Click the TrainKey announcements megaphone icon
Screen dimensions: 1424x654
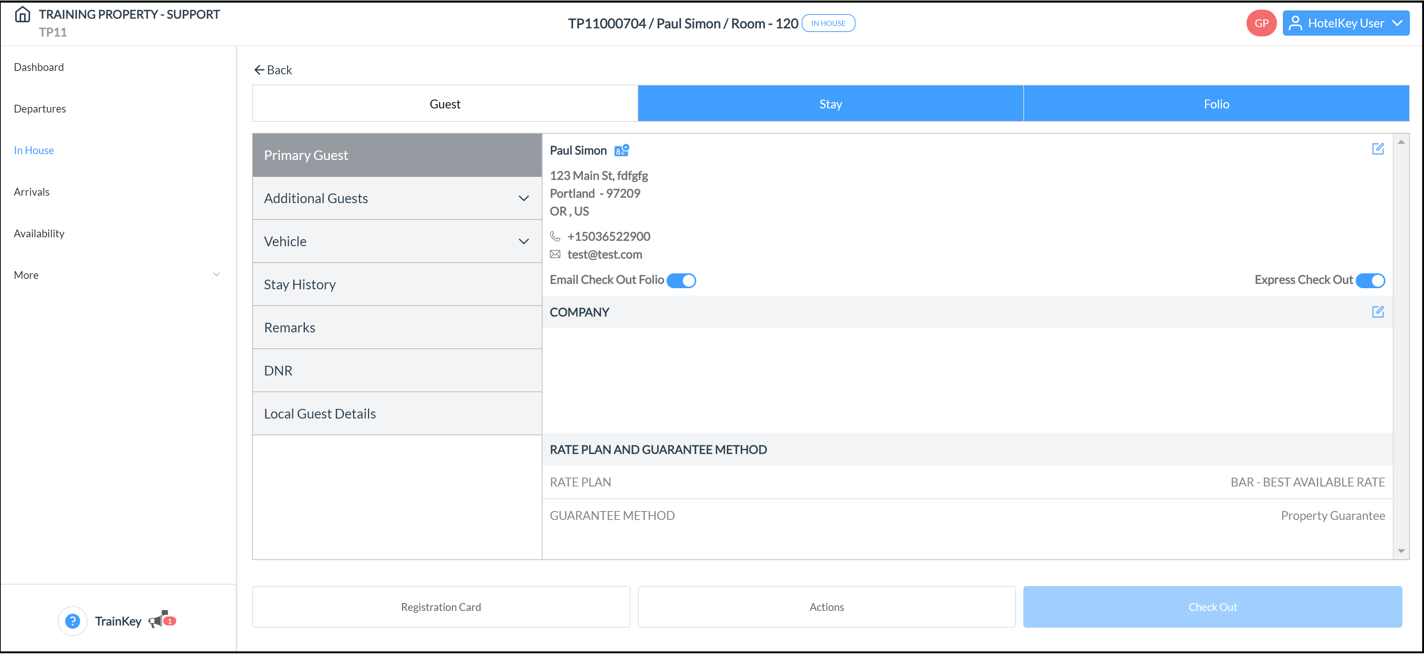[x=160, y=620]
